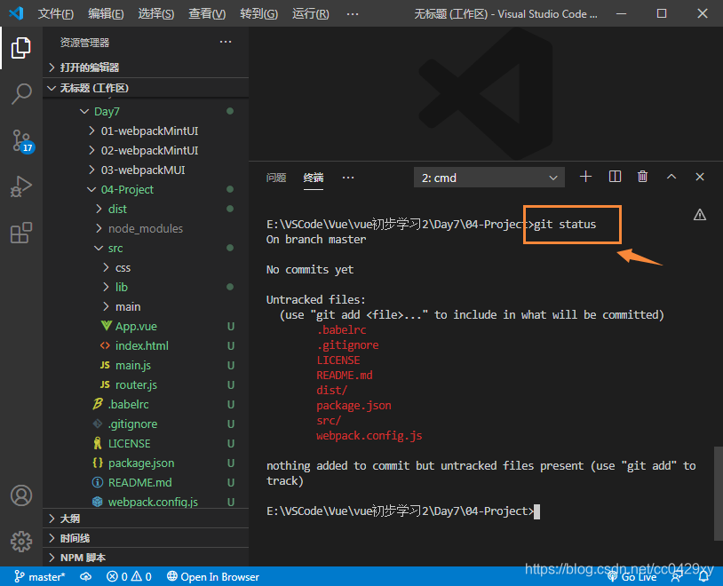Expand the 时间线 section
This screenshot has width=723, height=586.
click(146, 538)
